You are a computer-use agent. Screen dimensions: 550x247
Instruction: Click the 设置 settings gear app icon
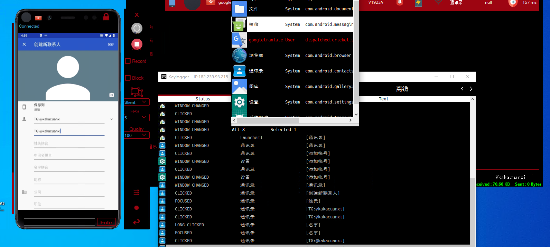[x=240, y=102]
